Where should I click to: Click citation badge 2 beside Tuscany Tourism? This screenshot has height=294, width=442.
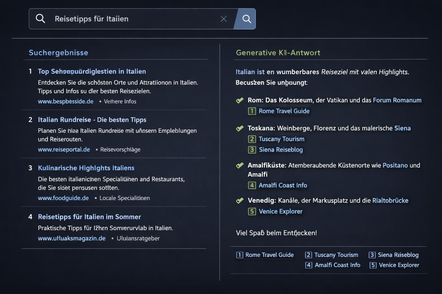(x=252, y=139)
